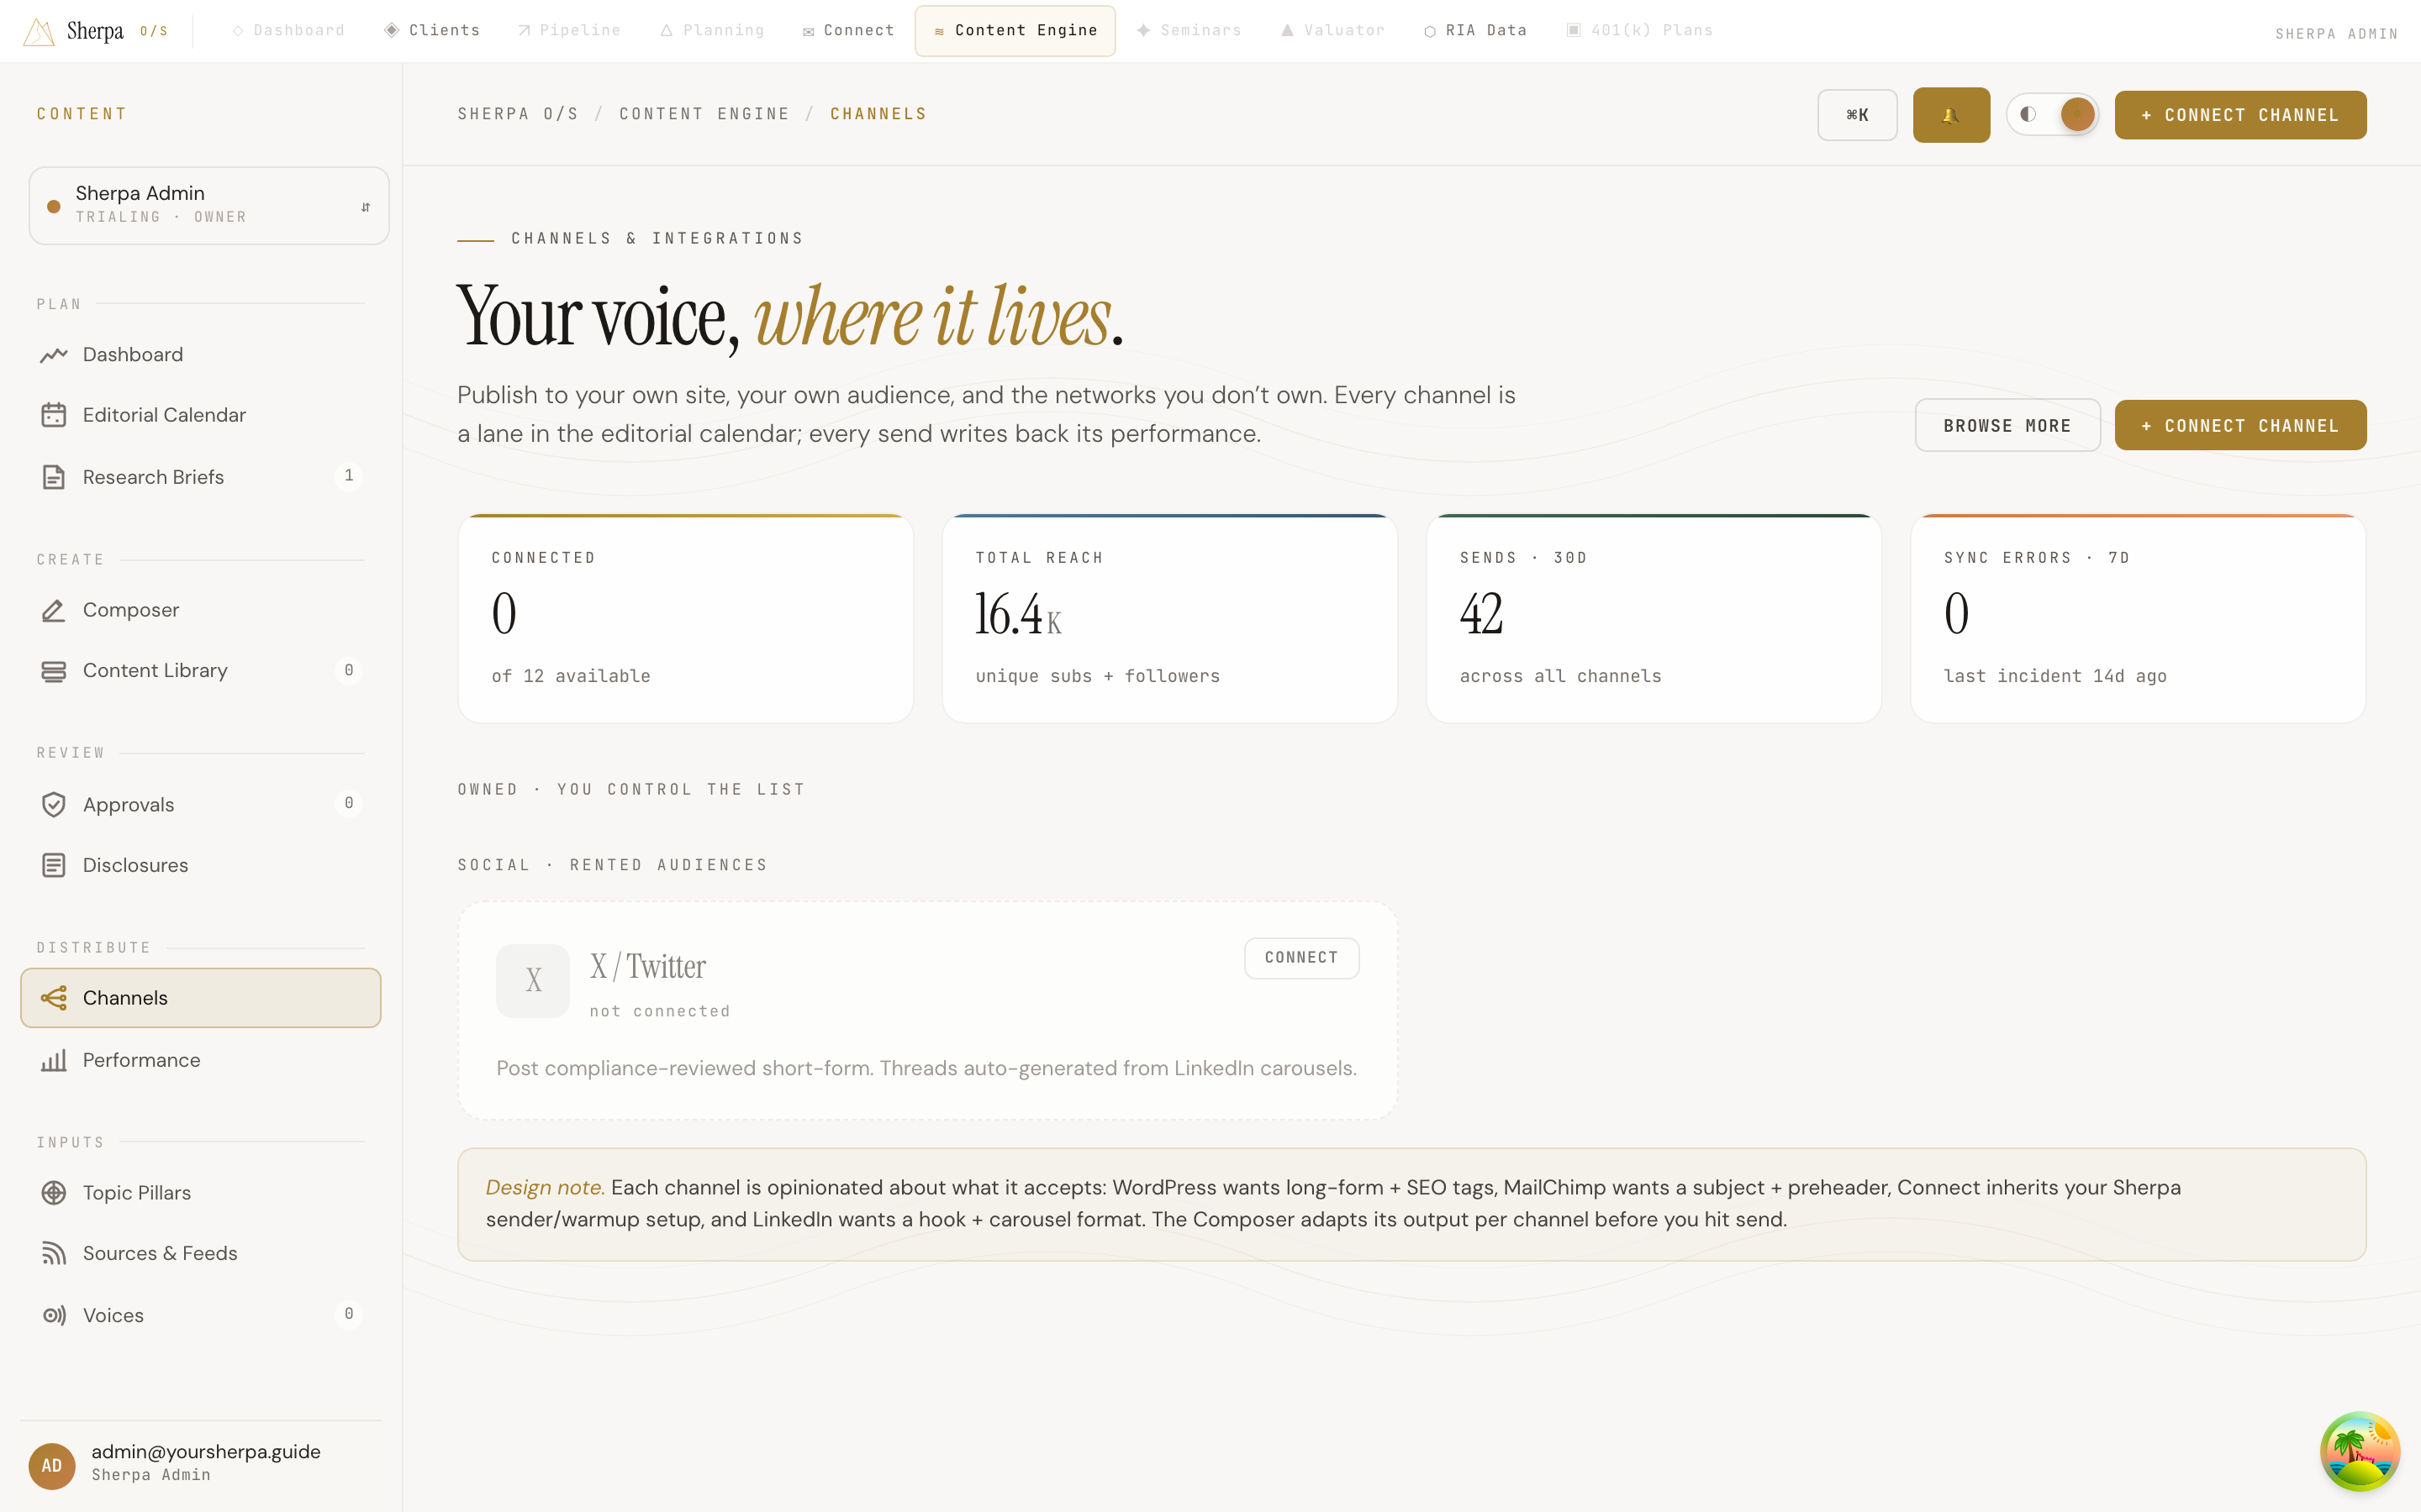Click the 'not connected' status text
This screenshot has height=1512, width=2421.
659,1012
